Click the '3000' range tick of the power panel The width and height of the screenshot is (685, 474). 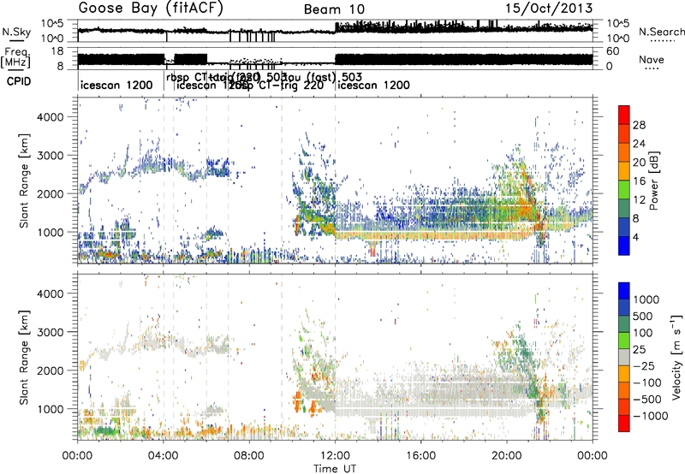point(50,156)
